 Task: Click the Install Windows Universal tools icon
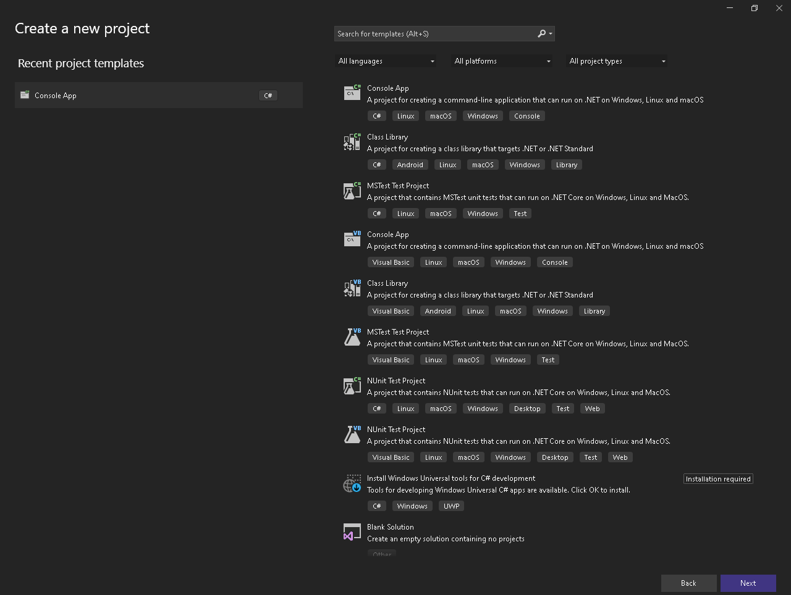tap(352, 483)
